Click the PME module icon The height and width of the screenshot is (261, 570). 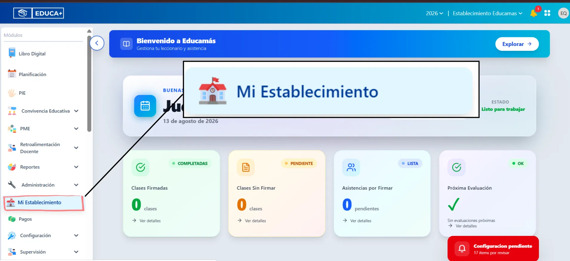pyautogui.click(x=12, y=129)
